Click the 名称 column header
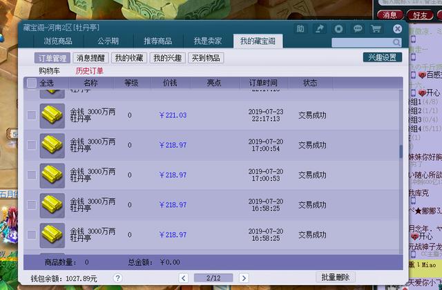Screen dimensions: 442x290 click(90, 83)
